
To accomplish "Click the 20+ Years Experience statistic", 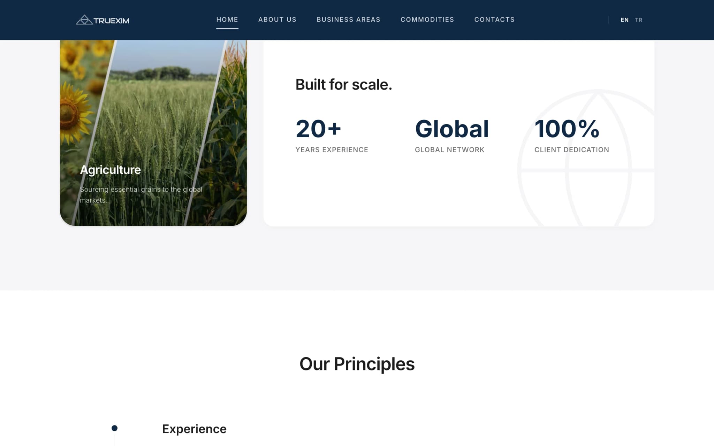I will pyautogui.click(x=332, y=135).
